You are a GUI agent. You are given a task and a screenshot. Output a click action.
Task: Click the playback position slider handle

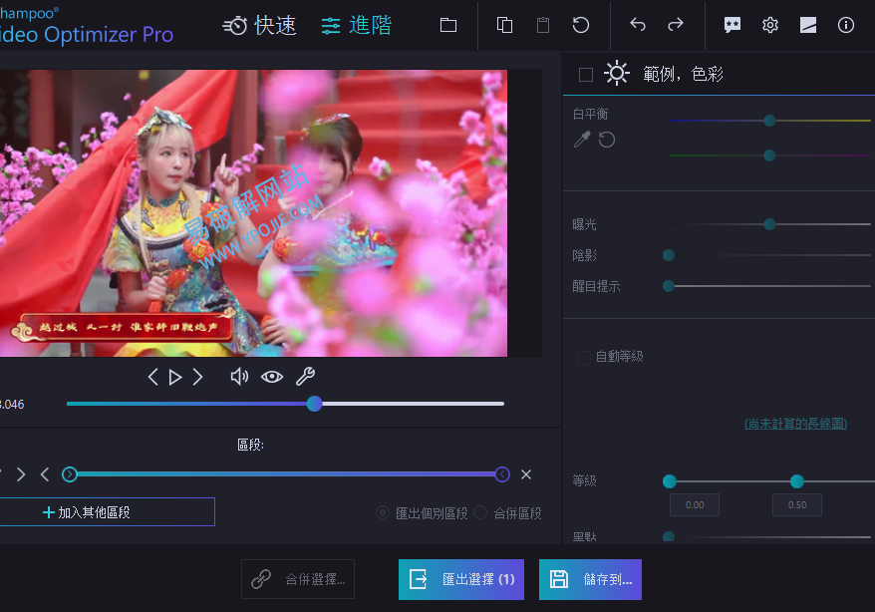[315, 404]
